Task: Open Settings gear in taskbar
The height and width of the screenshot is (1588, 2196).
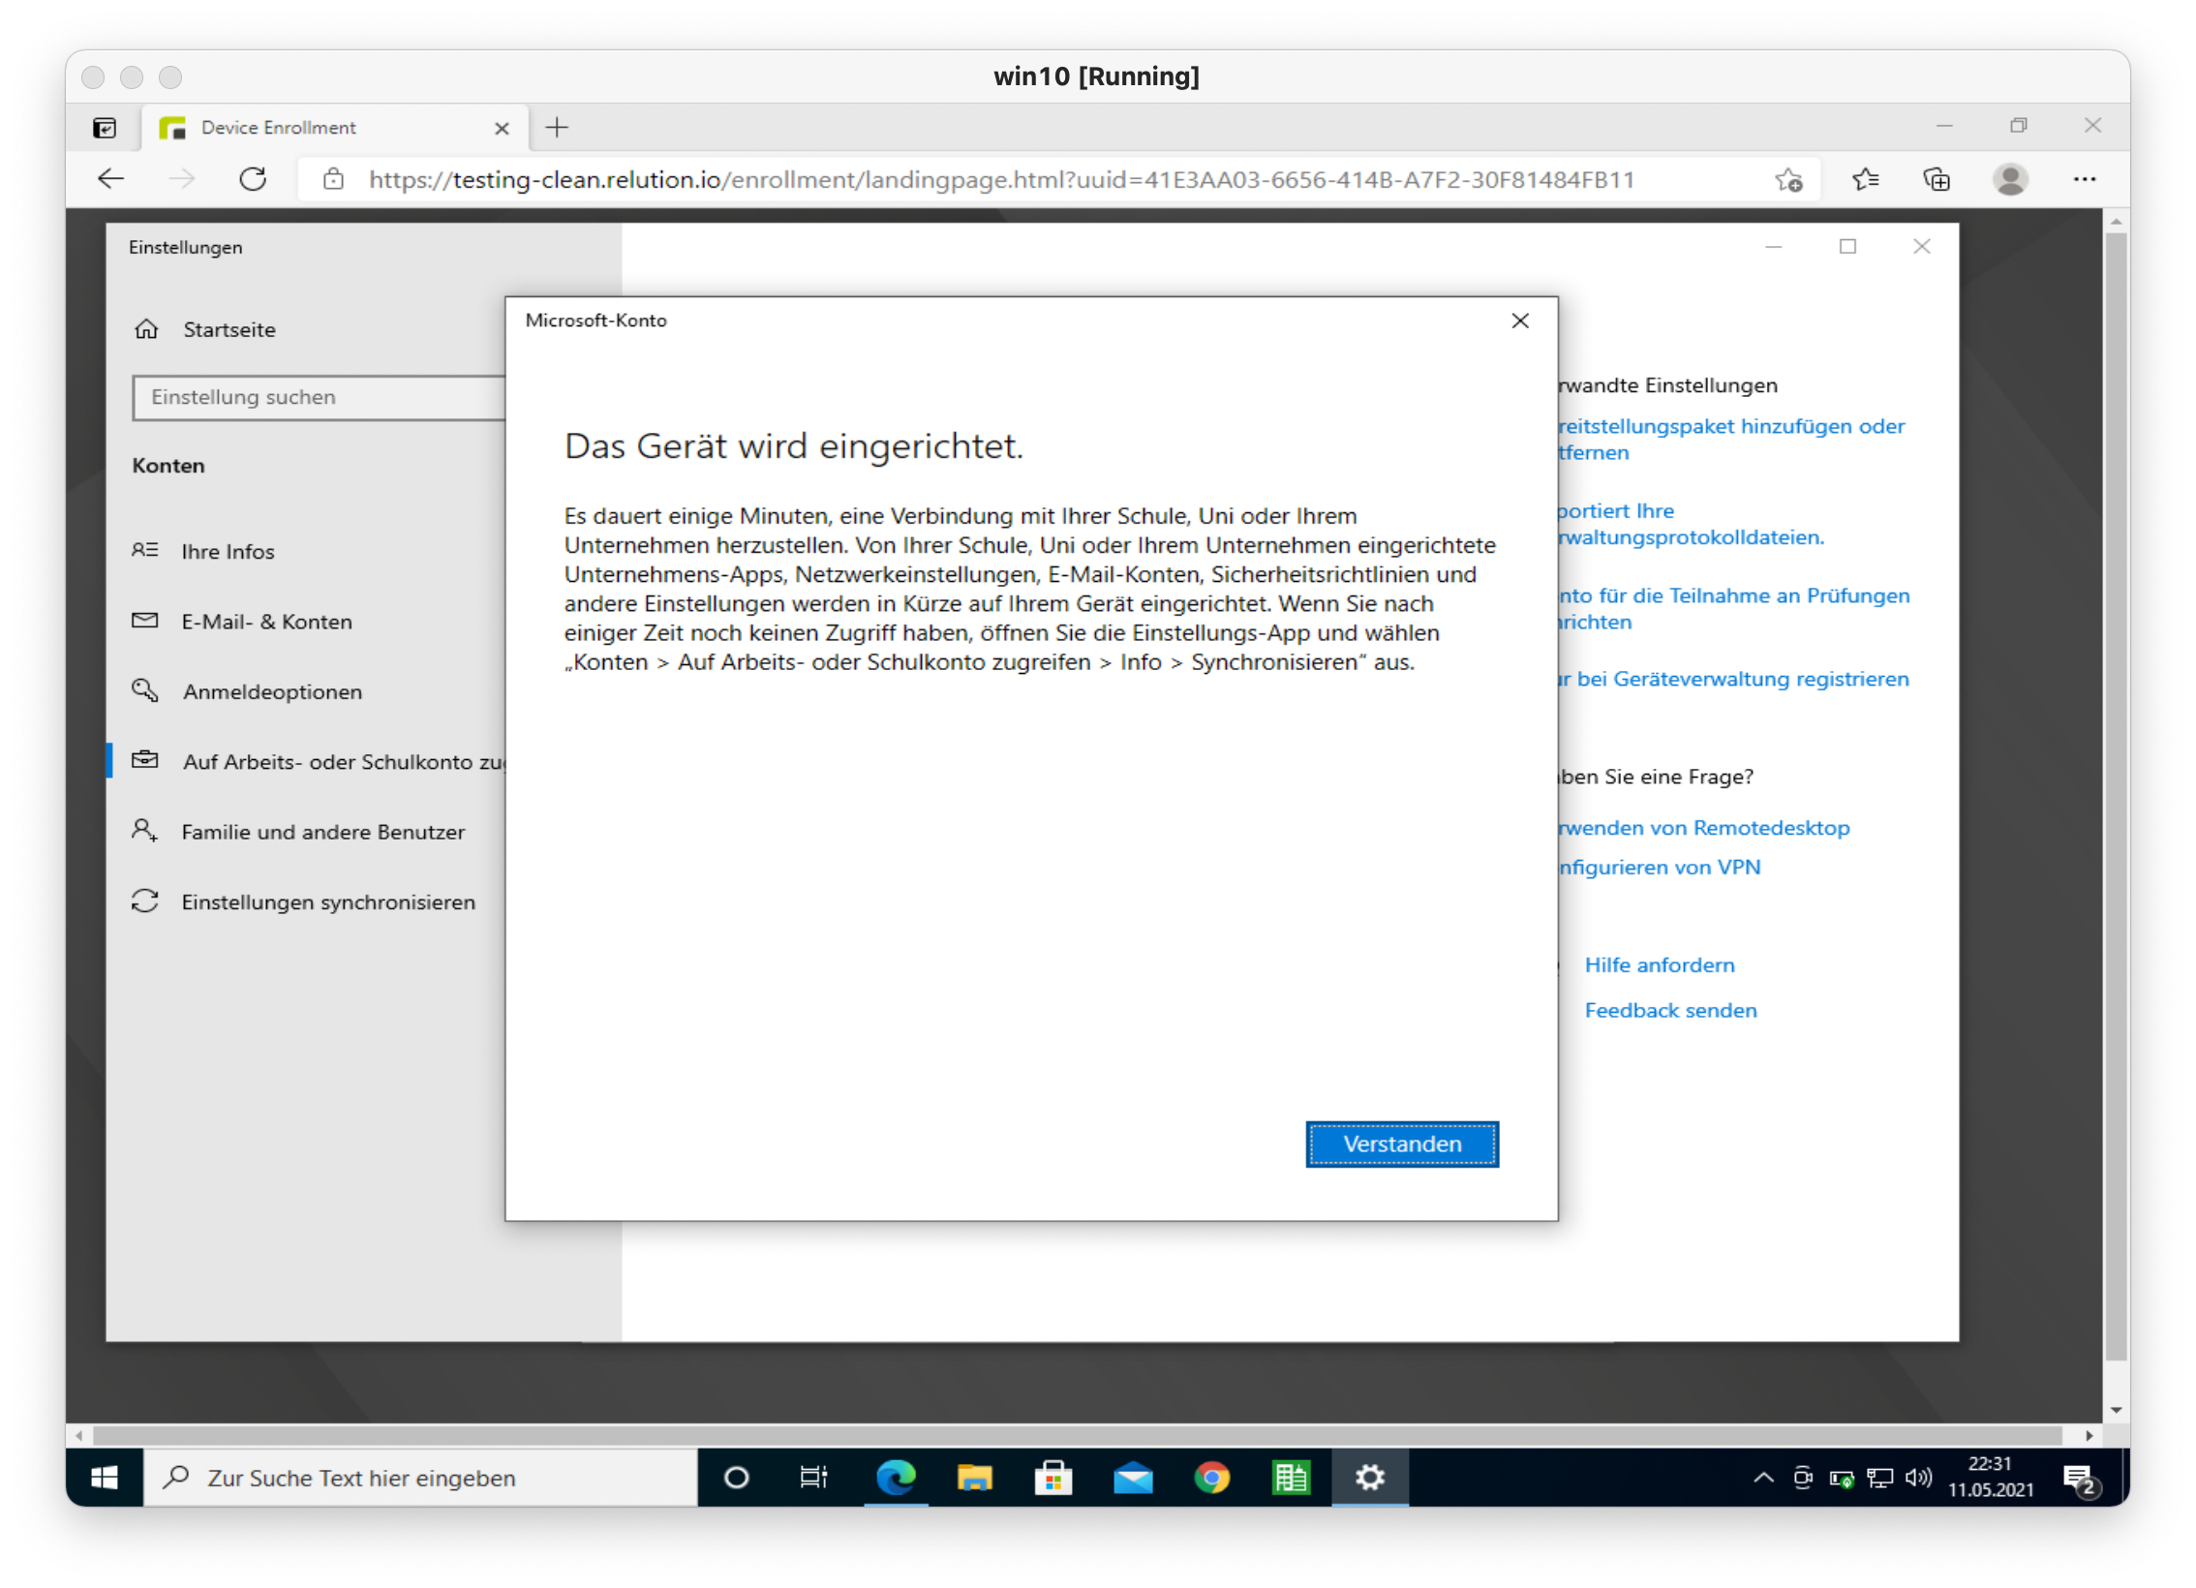Action: 1369,1478
